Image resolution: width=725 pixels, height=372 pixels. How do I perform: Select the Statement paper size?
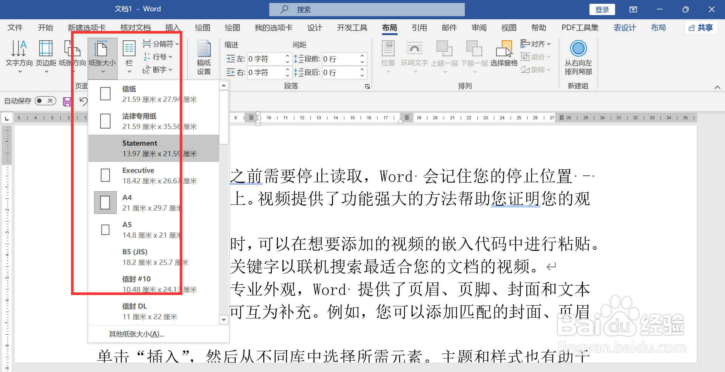154,148
